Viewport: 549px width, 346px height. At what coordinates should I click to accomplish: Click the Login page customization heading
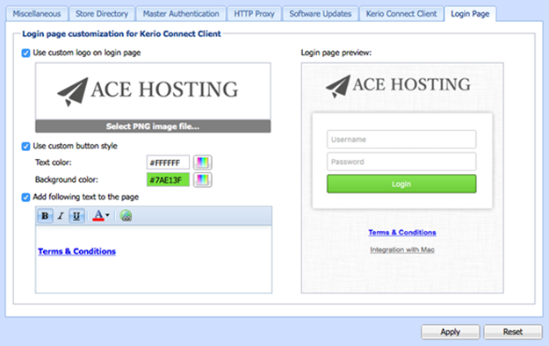[121, 34]
